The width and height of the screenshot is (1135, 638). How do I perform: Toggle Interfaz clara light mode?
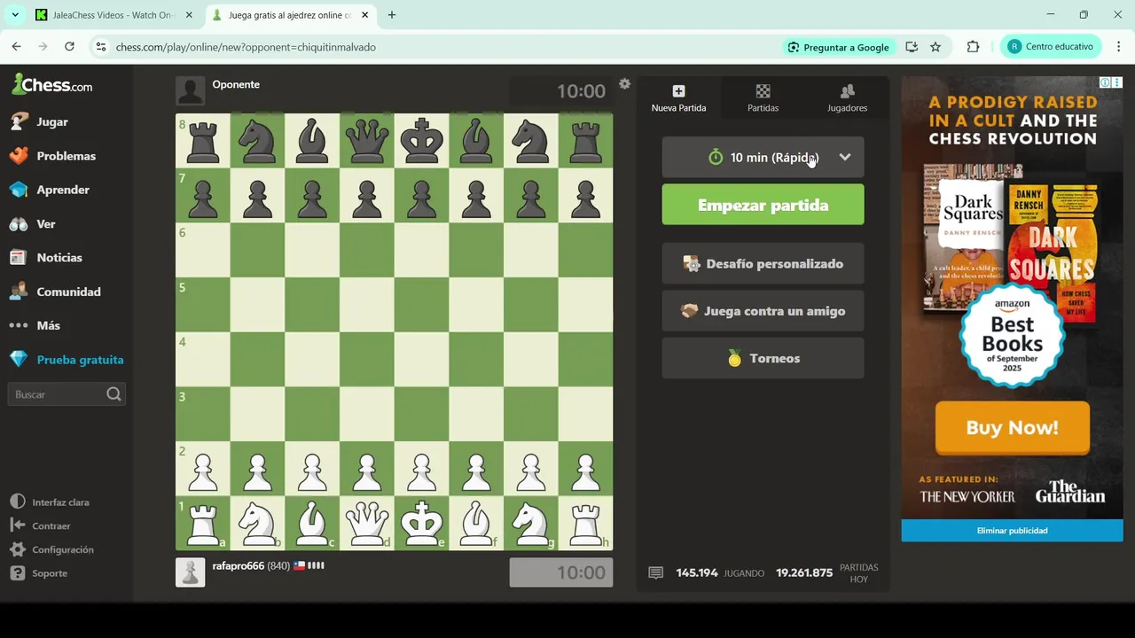tap(50, 502)
